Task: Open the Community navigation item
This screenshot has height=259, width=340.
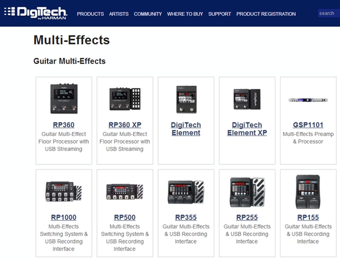Action: (x=148, y=14)
